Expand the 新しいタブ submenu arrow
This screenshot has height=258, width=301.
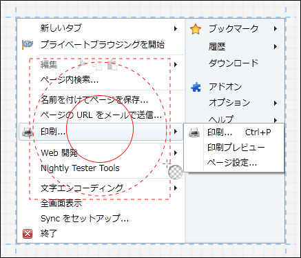pos(176,28)
